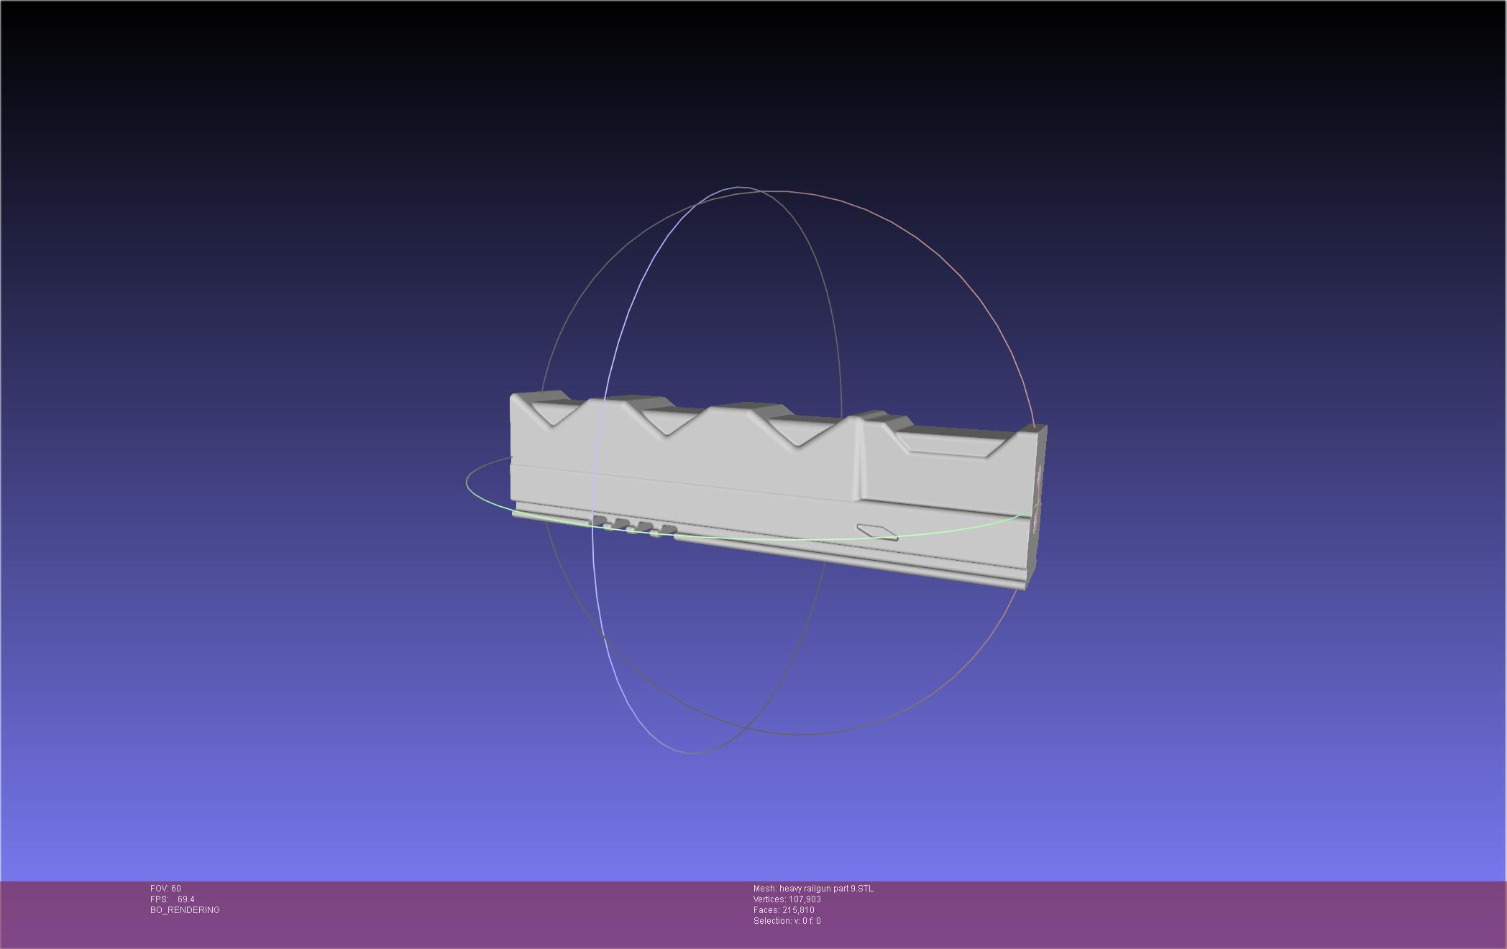Click the mesh name heavy railgun part 9.STL

pos(813,889)
